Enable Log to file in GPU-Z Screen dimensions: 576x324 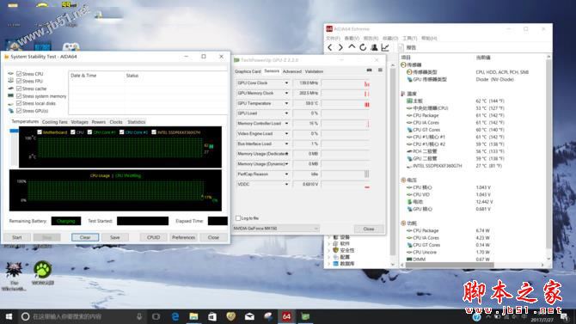pyautogui.click(x=238, y=218)
